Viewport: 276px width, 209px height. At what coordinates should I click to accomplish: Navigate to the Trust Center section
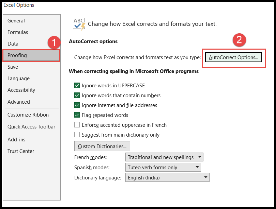pyautogui.click(x=21, y=151)
